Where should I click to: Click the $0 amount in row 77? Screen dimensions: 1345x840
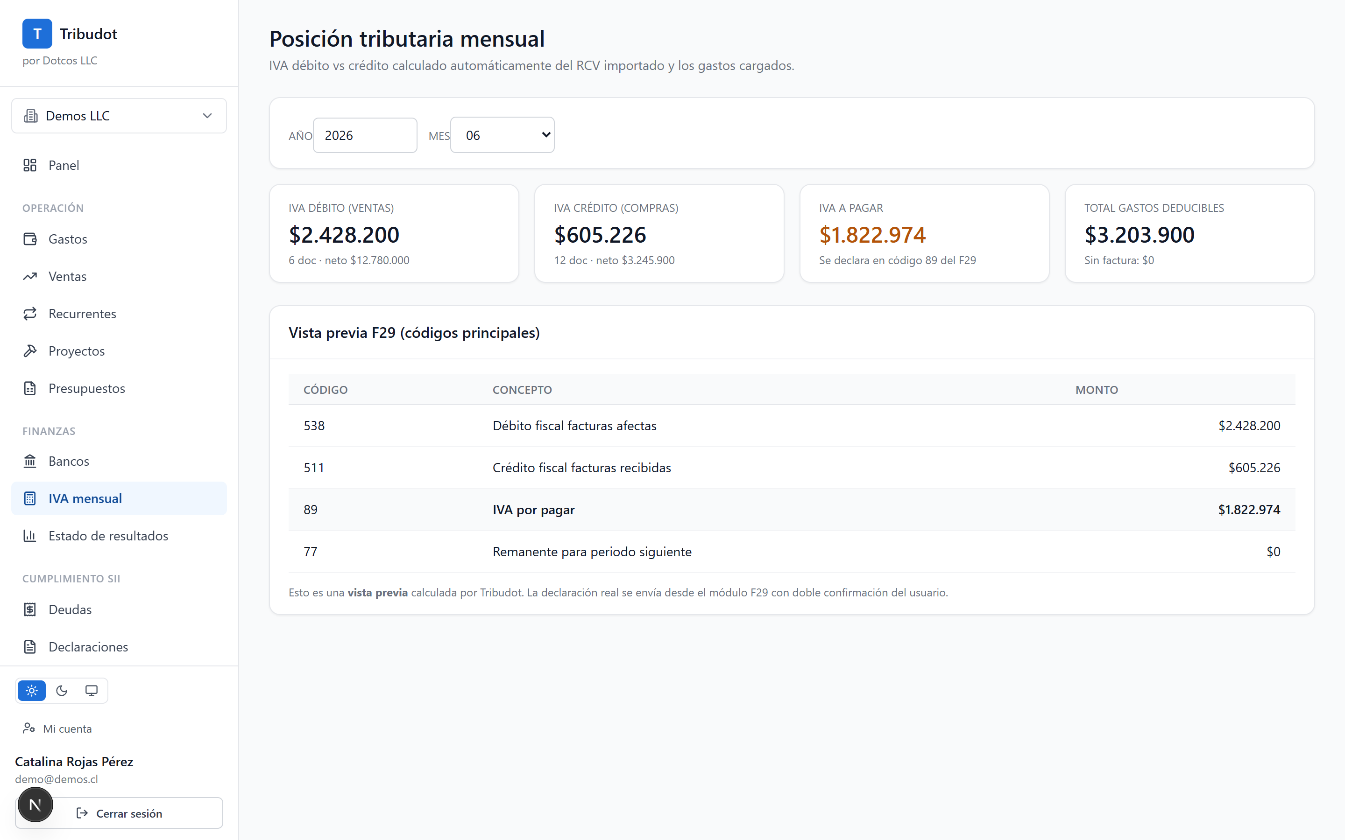click(1273, 552)
